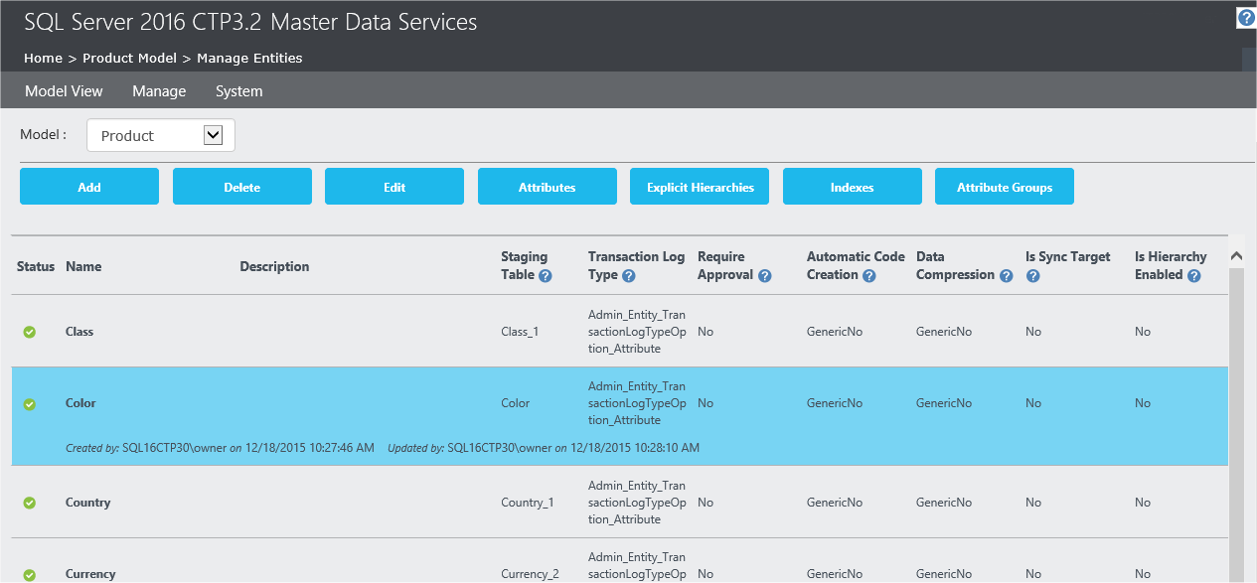
Task: Go to Home breadcrumb link
Action: [x=43, y=59]
